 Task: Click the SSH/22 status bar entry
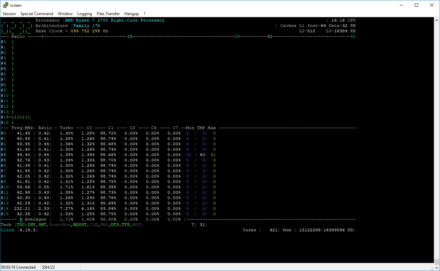[x=48, y=267]
